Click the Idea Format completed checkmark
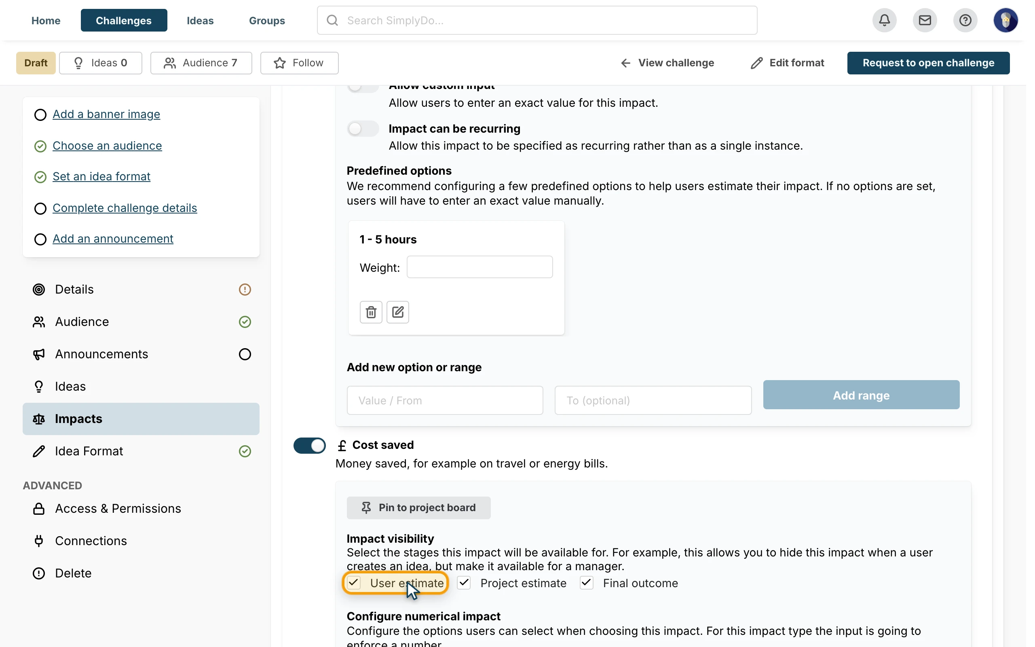1035x647 pixels. click(x=245, y=451)
